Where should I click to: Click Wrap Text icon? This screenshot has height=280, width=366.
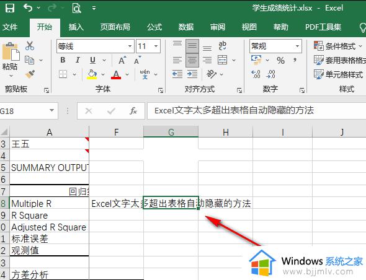(223, 46)
